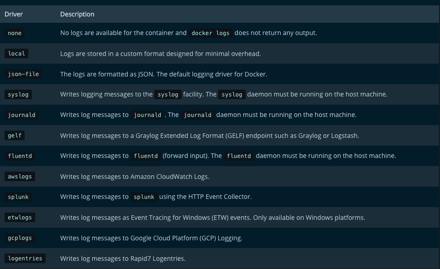440x269 pixels.
Task: Click inline 'docker logs' code snippet
Action: [x=210, y=33]
